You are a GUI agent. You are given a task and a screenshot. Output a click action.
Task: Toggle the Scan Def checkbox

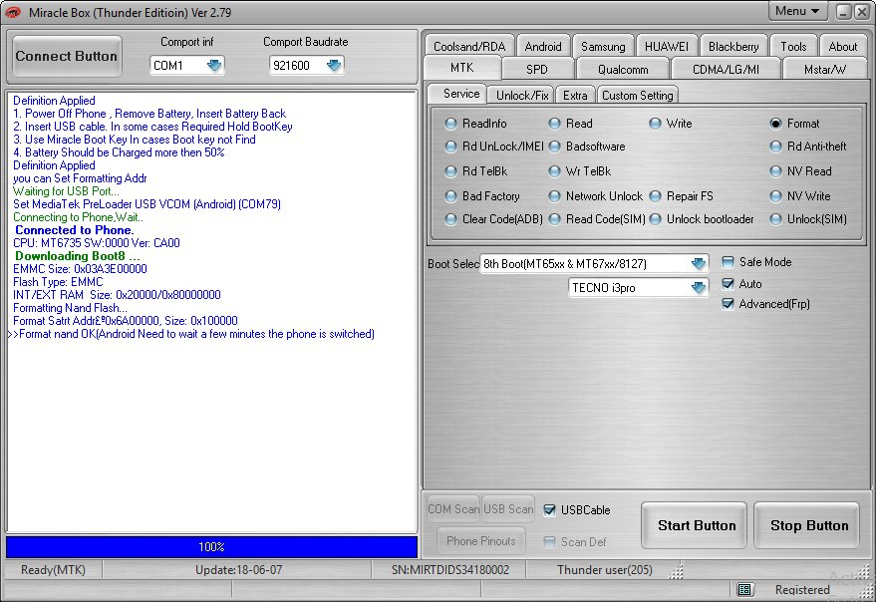click(x=550, y=542)
